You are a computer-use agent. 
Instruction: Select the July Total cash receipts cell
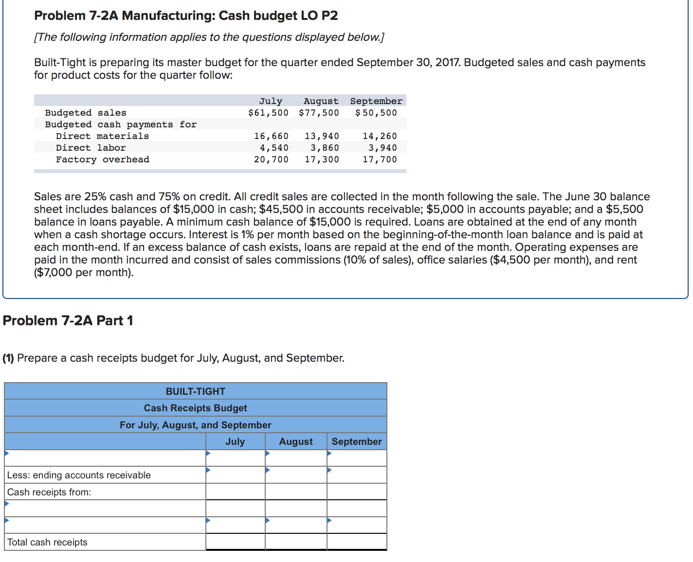[235, 542]
